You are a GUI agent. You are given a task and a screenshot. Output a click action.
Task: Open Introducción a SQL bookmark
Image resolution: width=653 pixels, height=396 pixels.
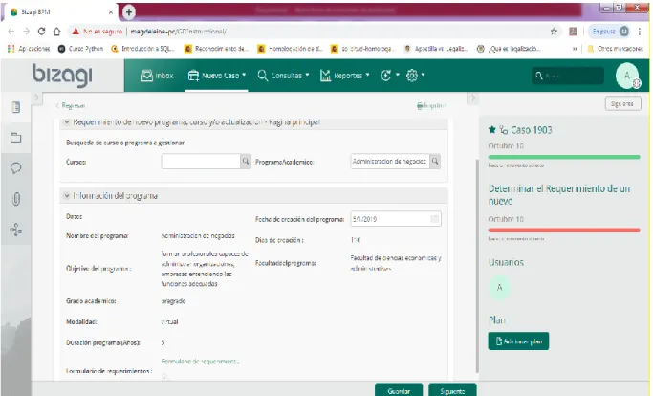(142, 49)
